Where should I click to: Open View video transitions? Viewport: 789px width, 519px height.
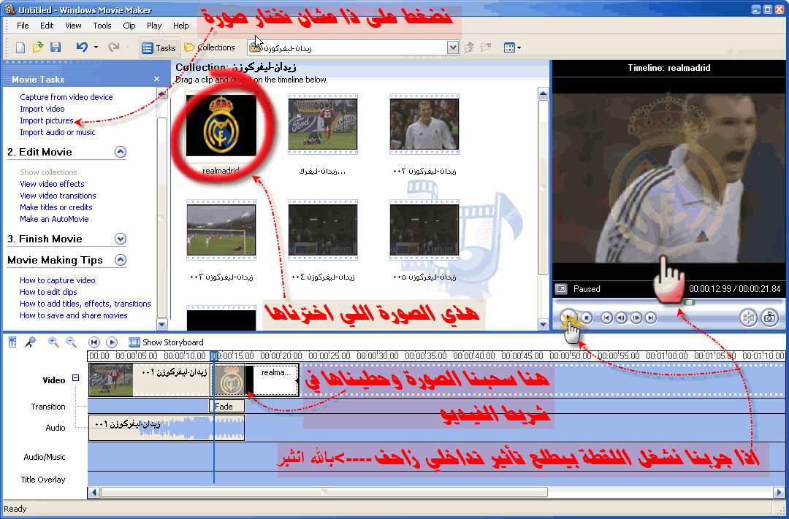pos(58,196)
